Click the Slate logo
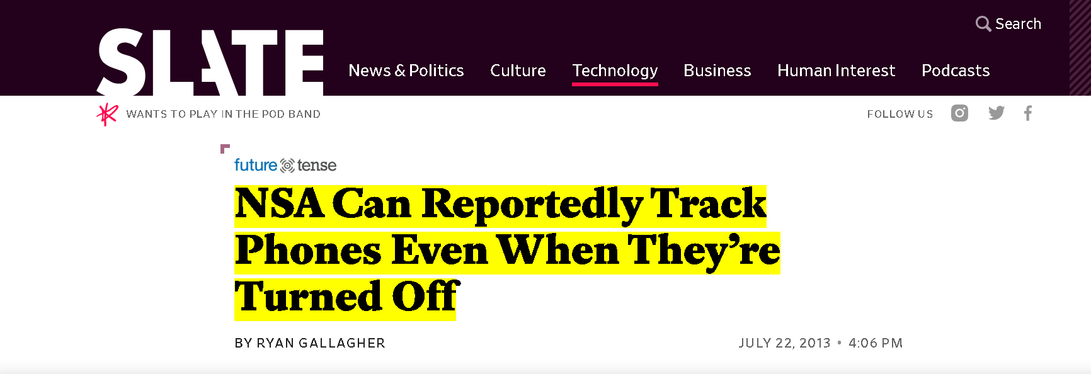The image size is (1091, 374). (x=210, y=62)
